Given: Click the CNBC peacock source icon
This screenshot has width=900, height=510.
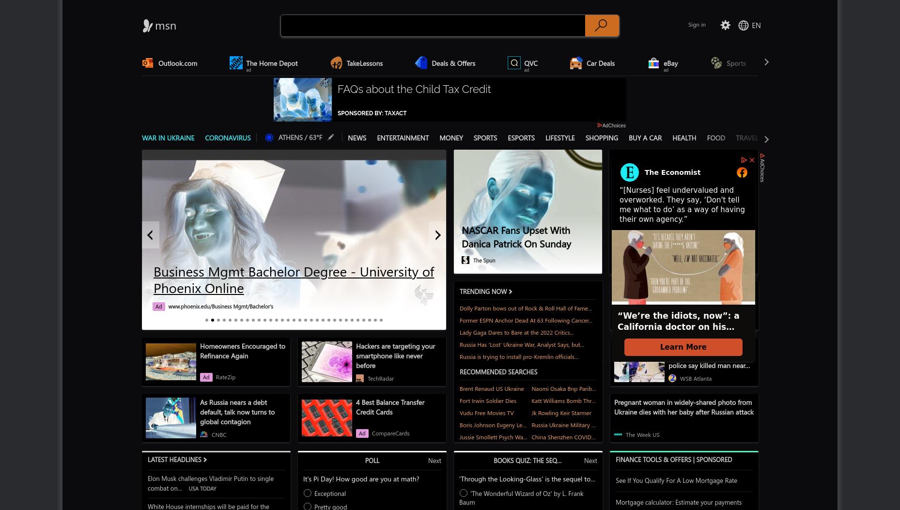Looking at the screenshot, I should tap(204, 434).
